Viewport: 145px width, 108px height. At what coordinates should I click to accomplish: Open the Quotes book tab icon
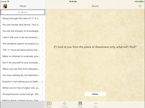tap(49, 104)
